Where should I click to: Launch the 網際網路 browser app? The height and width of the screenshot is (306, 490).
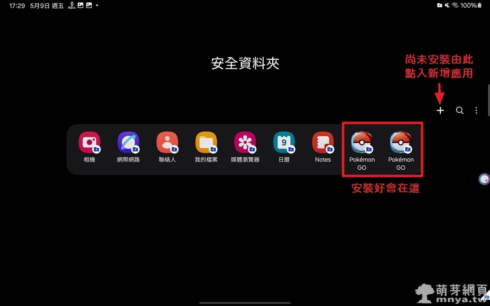click(x=128, y=142)
